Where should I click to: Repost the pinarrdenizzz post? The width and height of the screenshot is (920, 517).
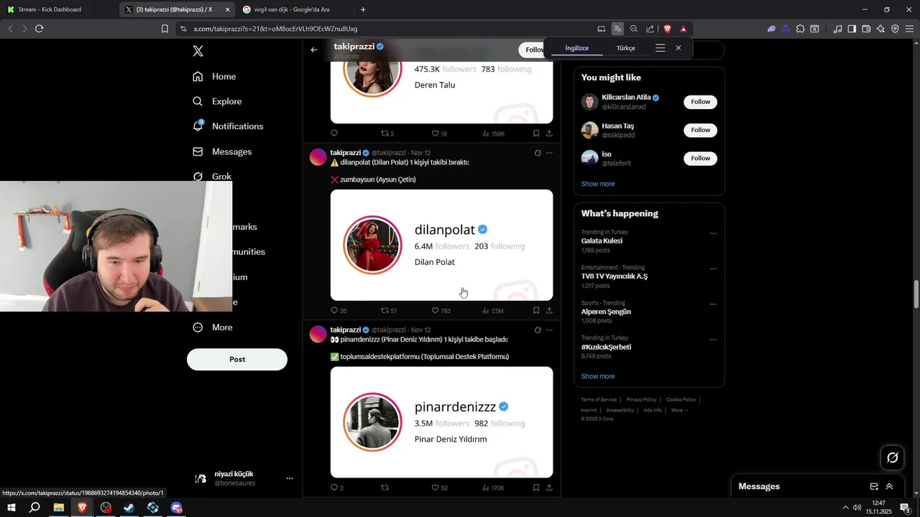pyautogui.click(x=385, y=488)
